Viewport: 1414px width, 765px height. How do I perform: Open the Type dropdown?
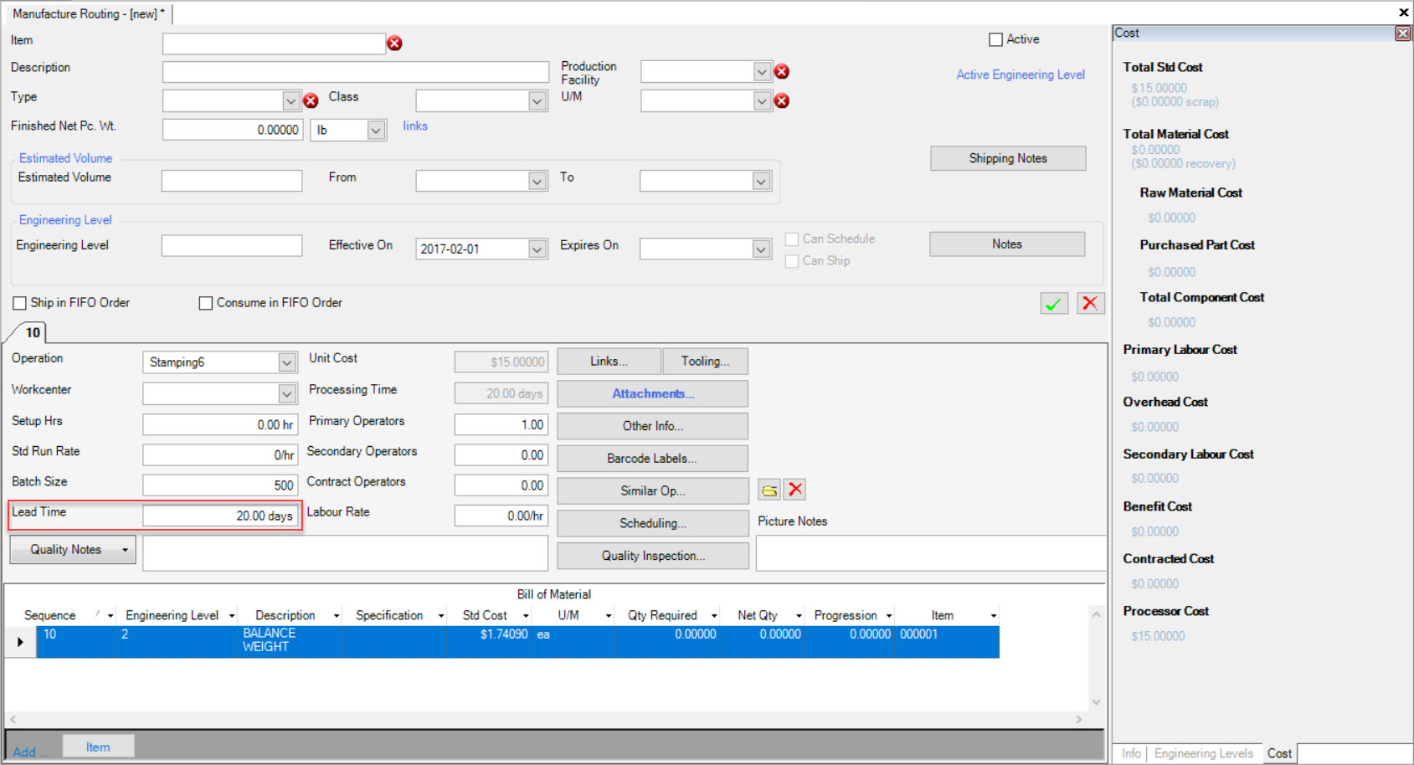[x=291, y=101]
